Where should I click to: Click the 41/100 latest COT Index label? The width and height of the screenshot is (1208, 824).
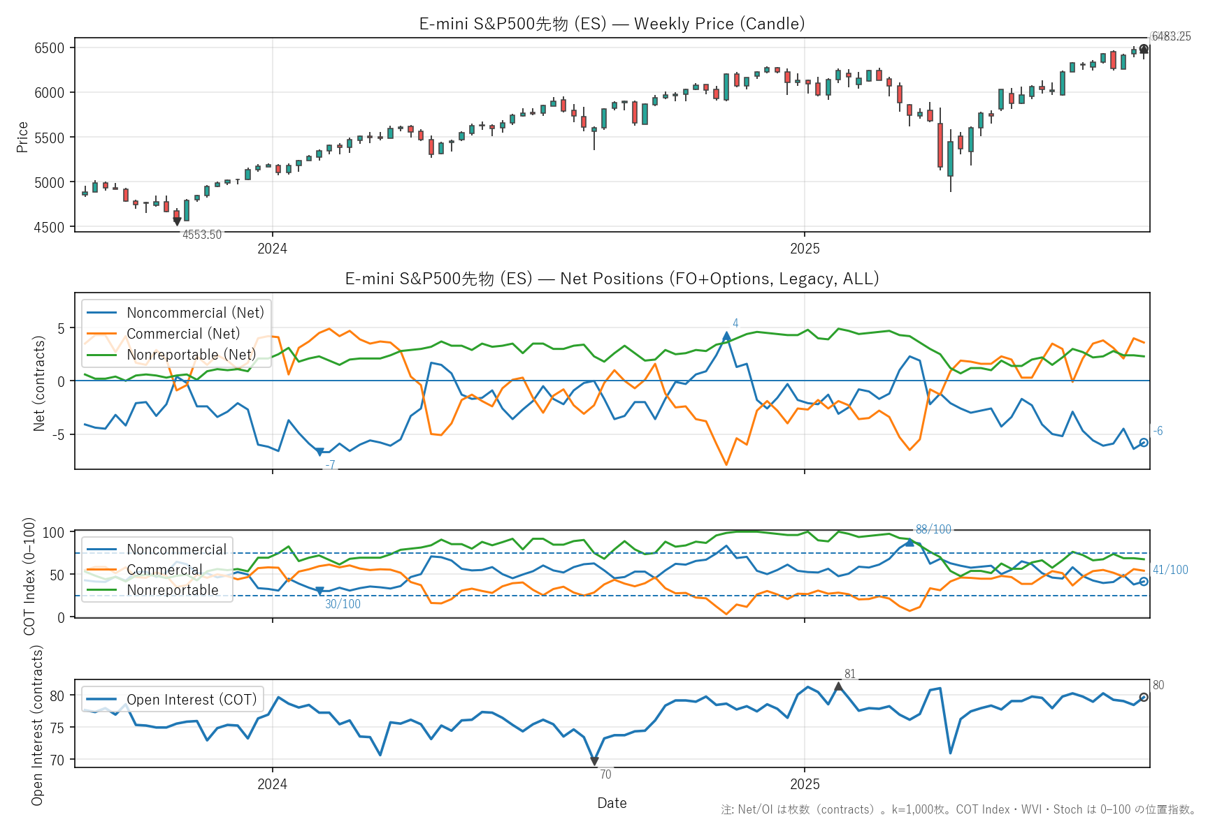pyautogui.click(x=1170, y=570)
